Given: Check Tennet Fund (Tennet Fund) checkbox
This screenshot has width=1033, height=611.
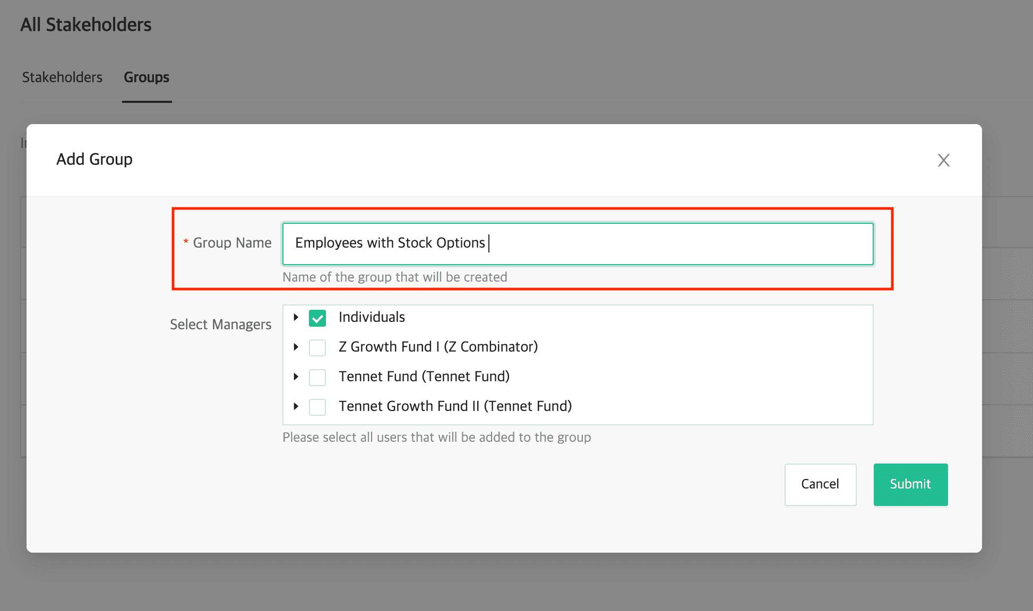Looking at the screenshot, I should point(317,378).
